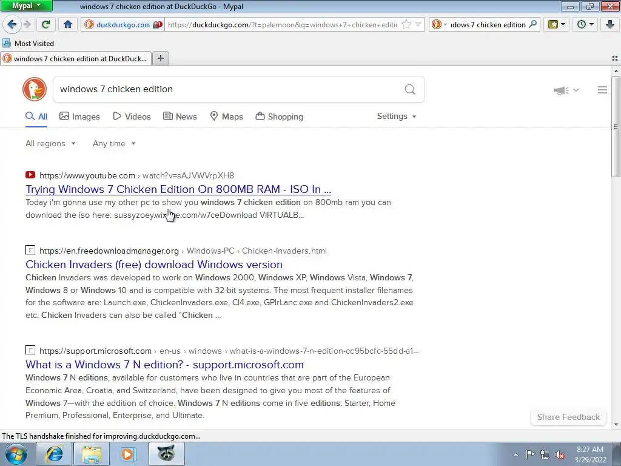Click the support.microsoft.com result favicon
This screenshot has width=621, height=466.
(x=30, y=350)
